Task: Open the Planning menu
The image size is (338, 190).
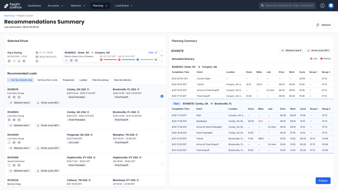Action: (x=100, y=5)
